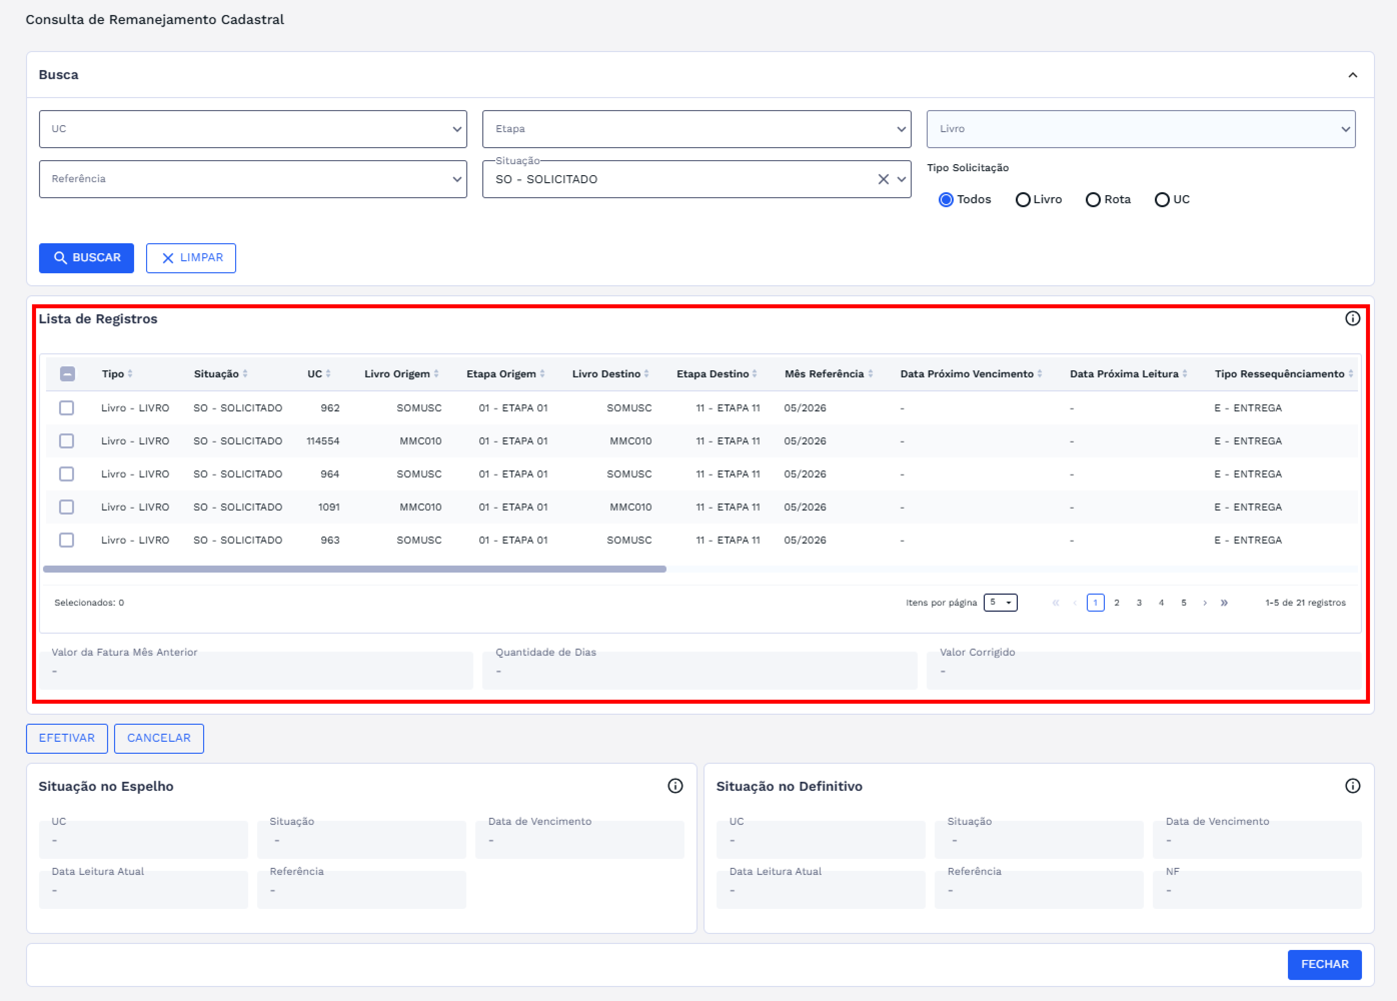
Task: Check the row with UC 964
Action: (x=67, y=473)
